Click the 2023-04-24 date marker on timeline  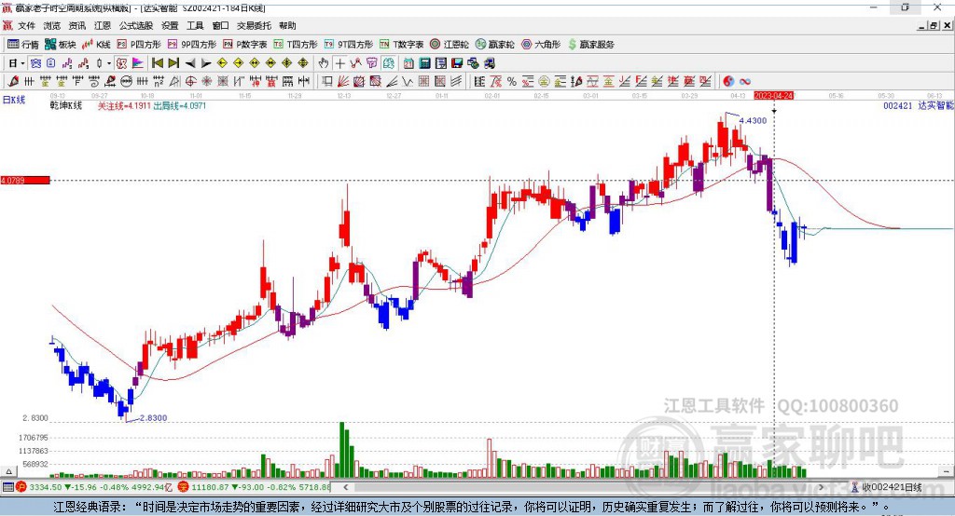click(773, 96)
